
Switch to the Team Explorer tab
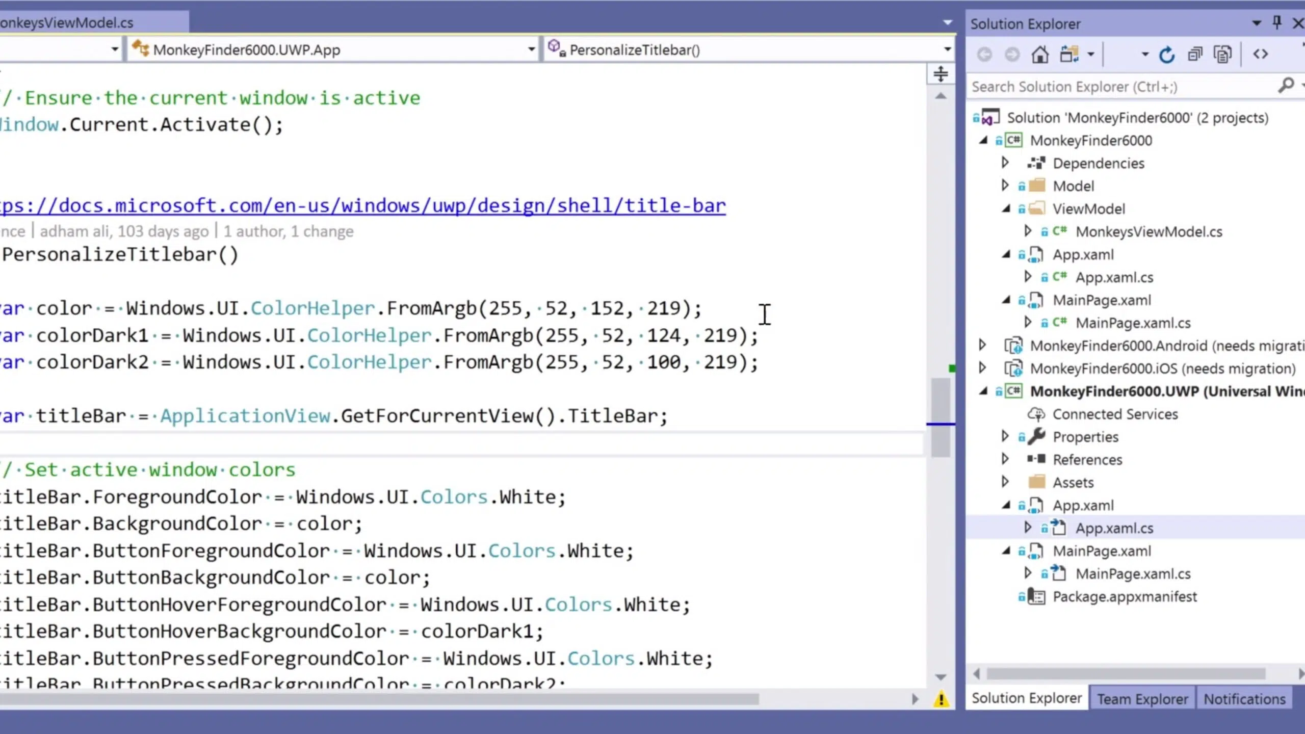point(1142,699)
